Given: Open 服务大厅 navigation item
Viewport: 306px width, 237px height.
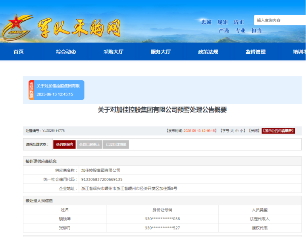Looking at the screenshot, I should point(161,52).
